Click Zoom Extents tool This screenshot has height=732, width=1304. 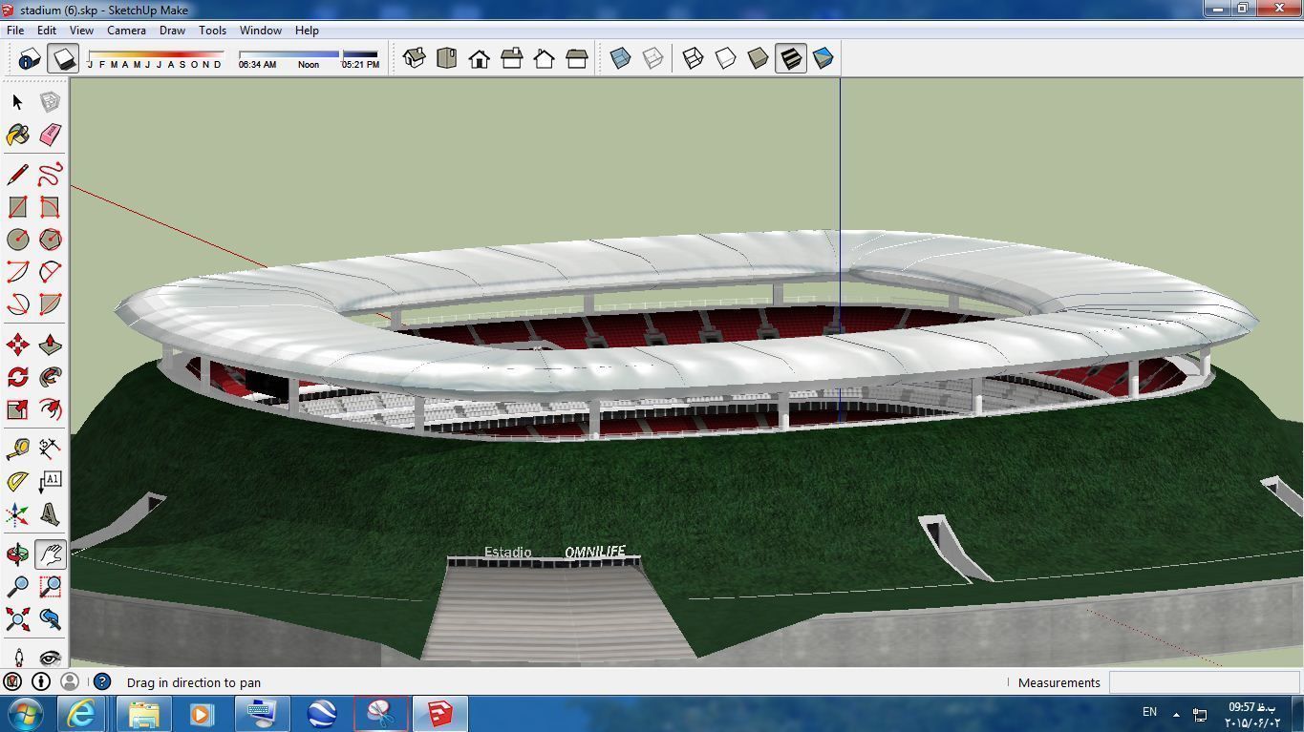pos(17,618)
